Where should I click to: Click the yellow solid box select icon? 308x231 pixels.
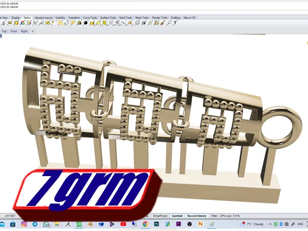[x=16, y=23]
